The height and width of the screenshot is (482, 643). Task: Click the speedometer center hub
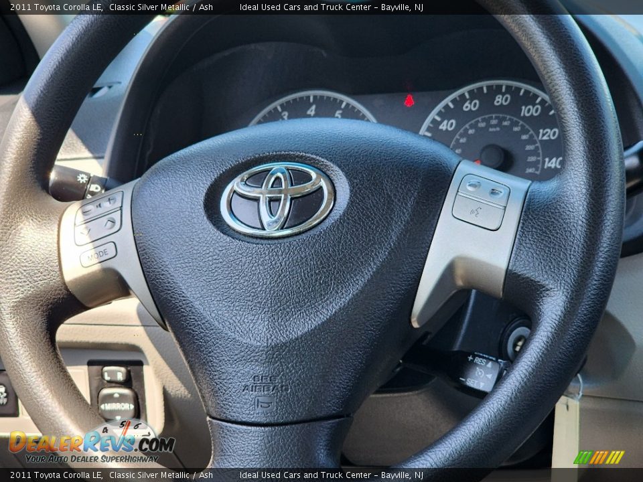(x=492, y=156)
